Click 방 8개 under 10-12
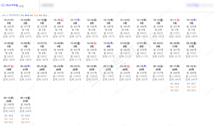 [158, 30]
